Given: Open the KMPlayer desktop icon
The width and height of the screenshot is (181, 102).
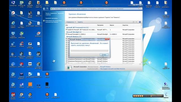Looking at the screenshot, I should (x=21, y=85).
